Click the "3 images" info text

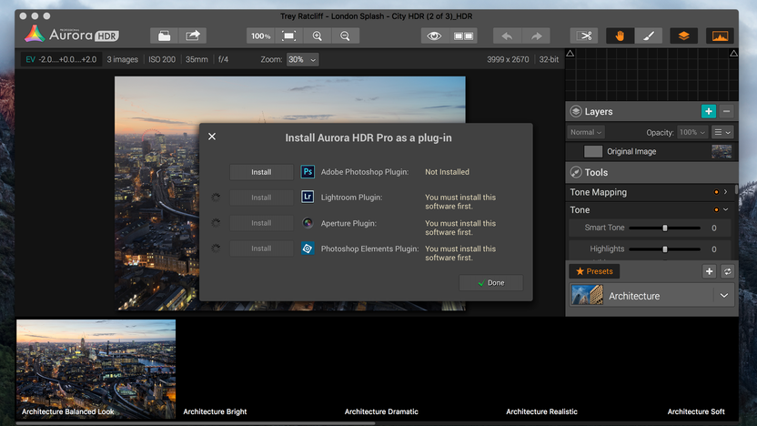tap(122, 59)
